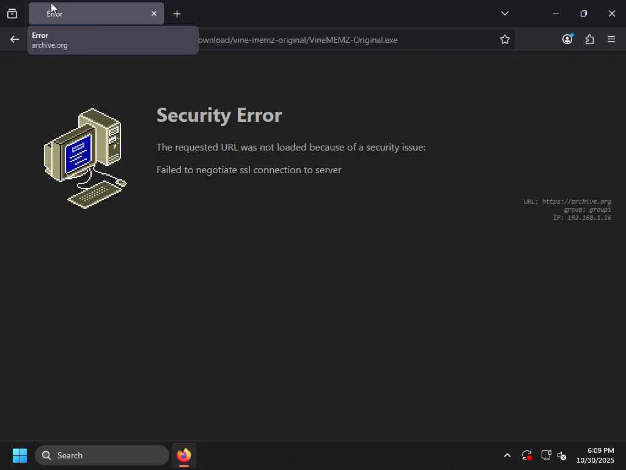Open the Firefox account icon
The height and width of the screenshot is (470, 626).
click(567, 39)
